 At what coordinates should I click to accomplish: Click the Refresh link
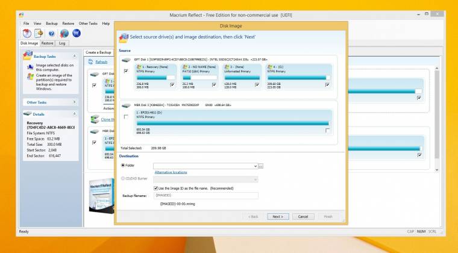pyautogui.click(x=101, y=62)
